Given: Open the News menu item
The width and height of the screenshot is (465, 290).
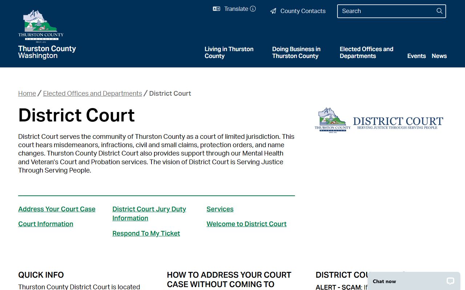Looking at the screenshot, I should click(x=439, y=56).
